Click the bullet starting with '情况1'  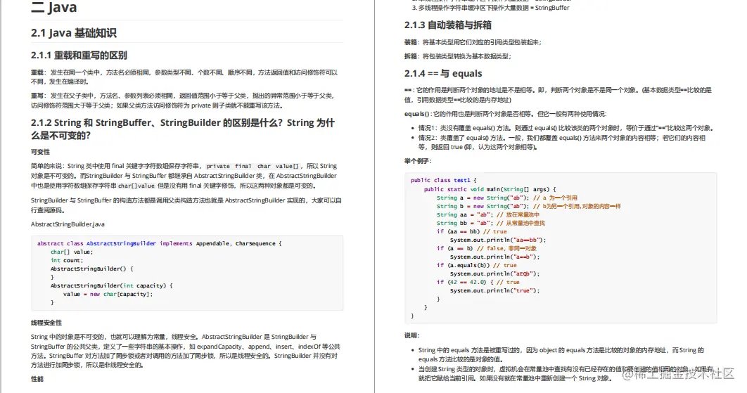click(x=566, y=128)
